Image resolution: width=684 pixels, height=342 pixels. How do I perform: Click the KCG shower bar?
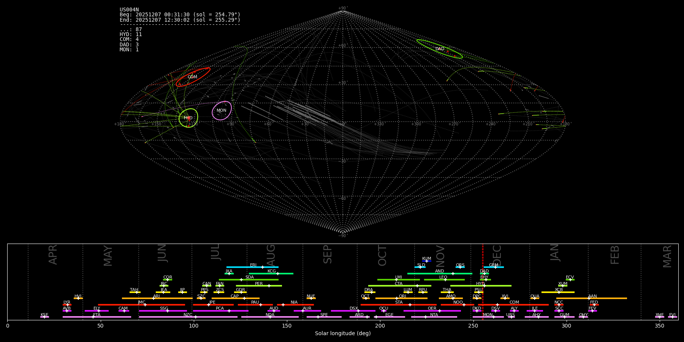(x=271, y=273)
